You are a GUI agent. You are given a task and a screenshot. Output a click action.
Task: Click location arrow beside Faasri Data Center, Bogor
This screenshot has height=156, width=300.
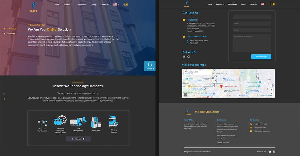[x=188, y=40]
